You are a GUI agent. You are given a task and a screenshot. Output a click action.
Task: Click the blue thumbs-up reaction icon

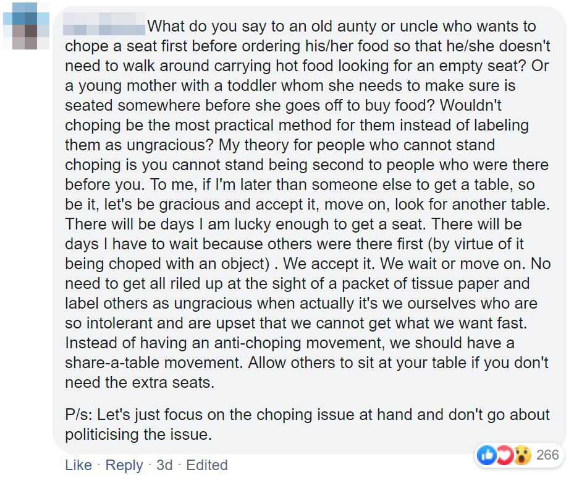(x=486, y=456)
